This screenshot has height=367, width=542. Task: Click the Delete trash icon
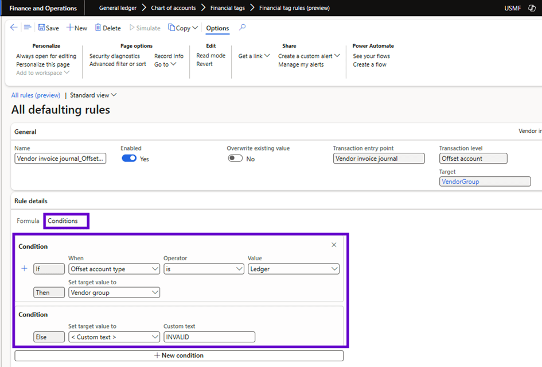coord(98,28)
